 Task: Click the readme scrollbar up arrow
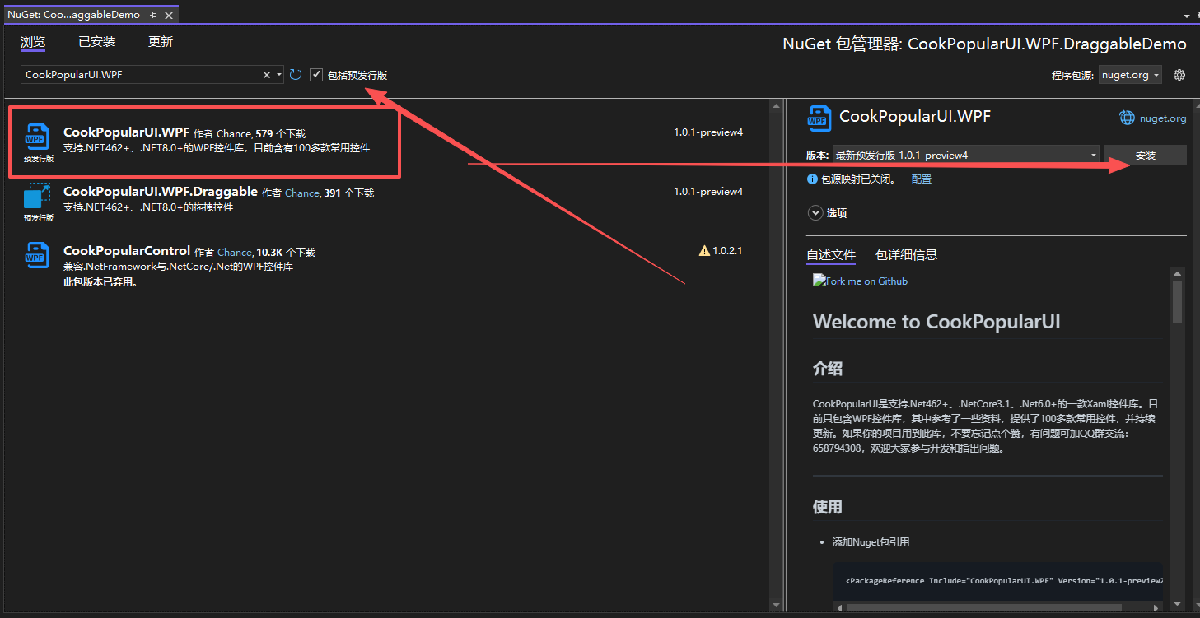pyautogui.click(x=1177, y=273)
